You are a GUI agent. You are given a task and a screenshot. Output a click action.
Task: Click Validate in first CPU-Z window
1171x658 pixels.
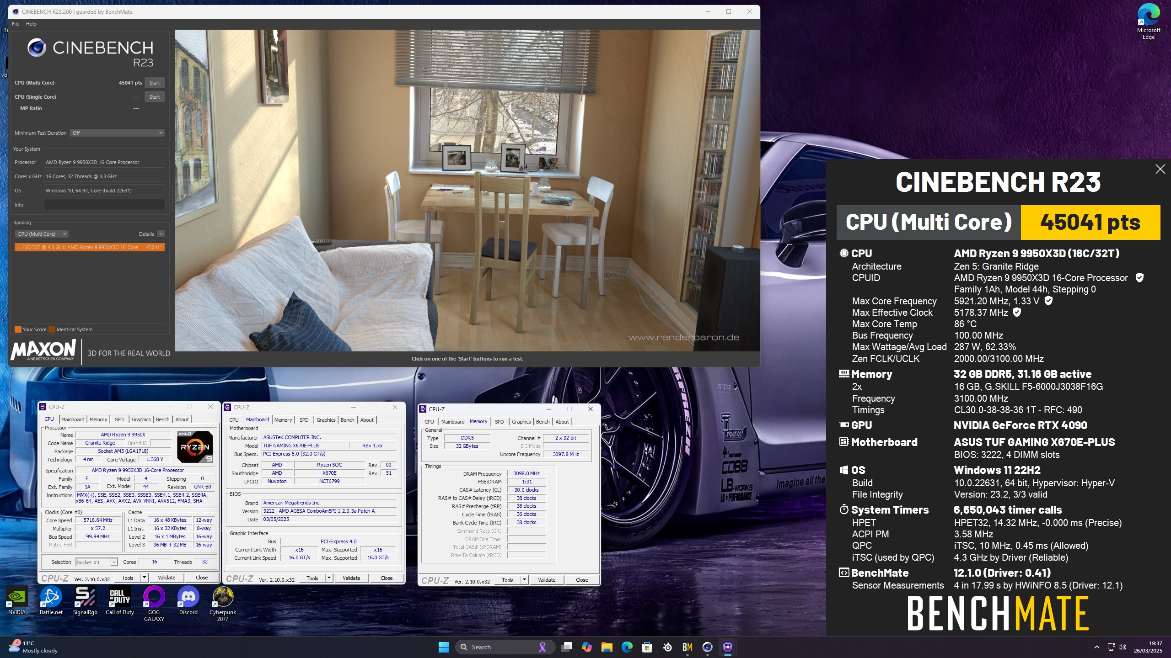[167, 578]
